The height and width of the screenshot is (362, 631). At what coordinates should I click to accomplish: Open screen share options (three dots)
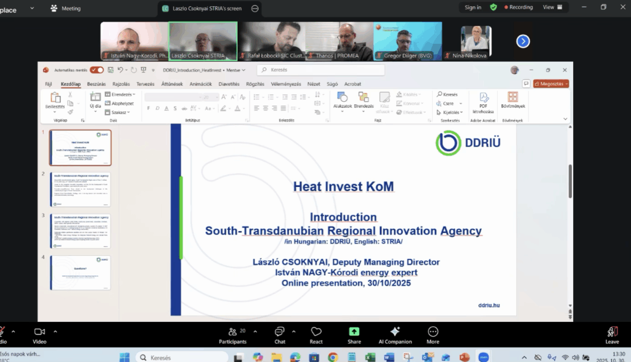(255, 9)
